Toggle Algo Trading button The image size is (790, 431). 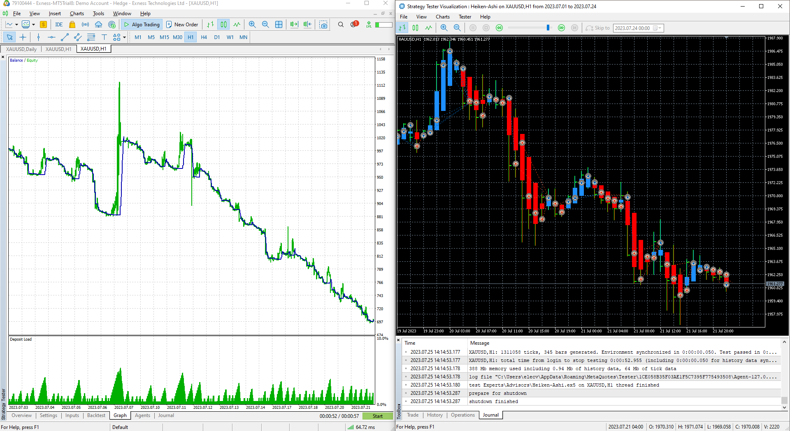142,25
